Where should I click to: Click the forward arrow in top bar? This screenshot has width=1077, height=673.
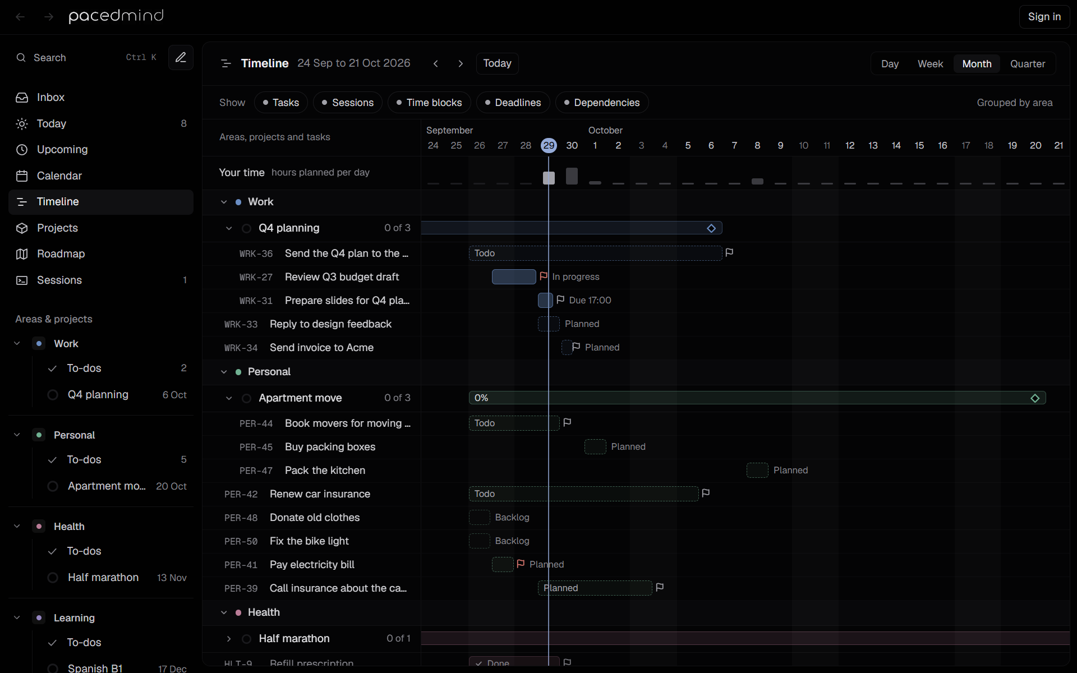(49, 17)
